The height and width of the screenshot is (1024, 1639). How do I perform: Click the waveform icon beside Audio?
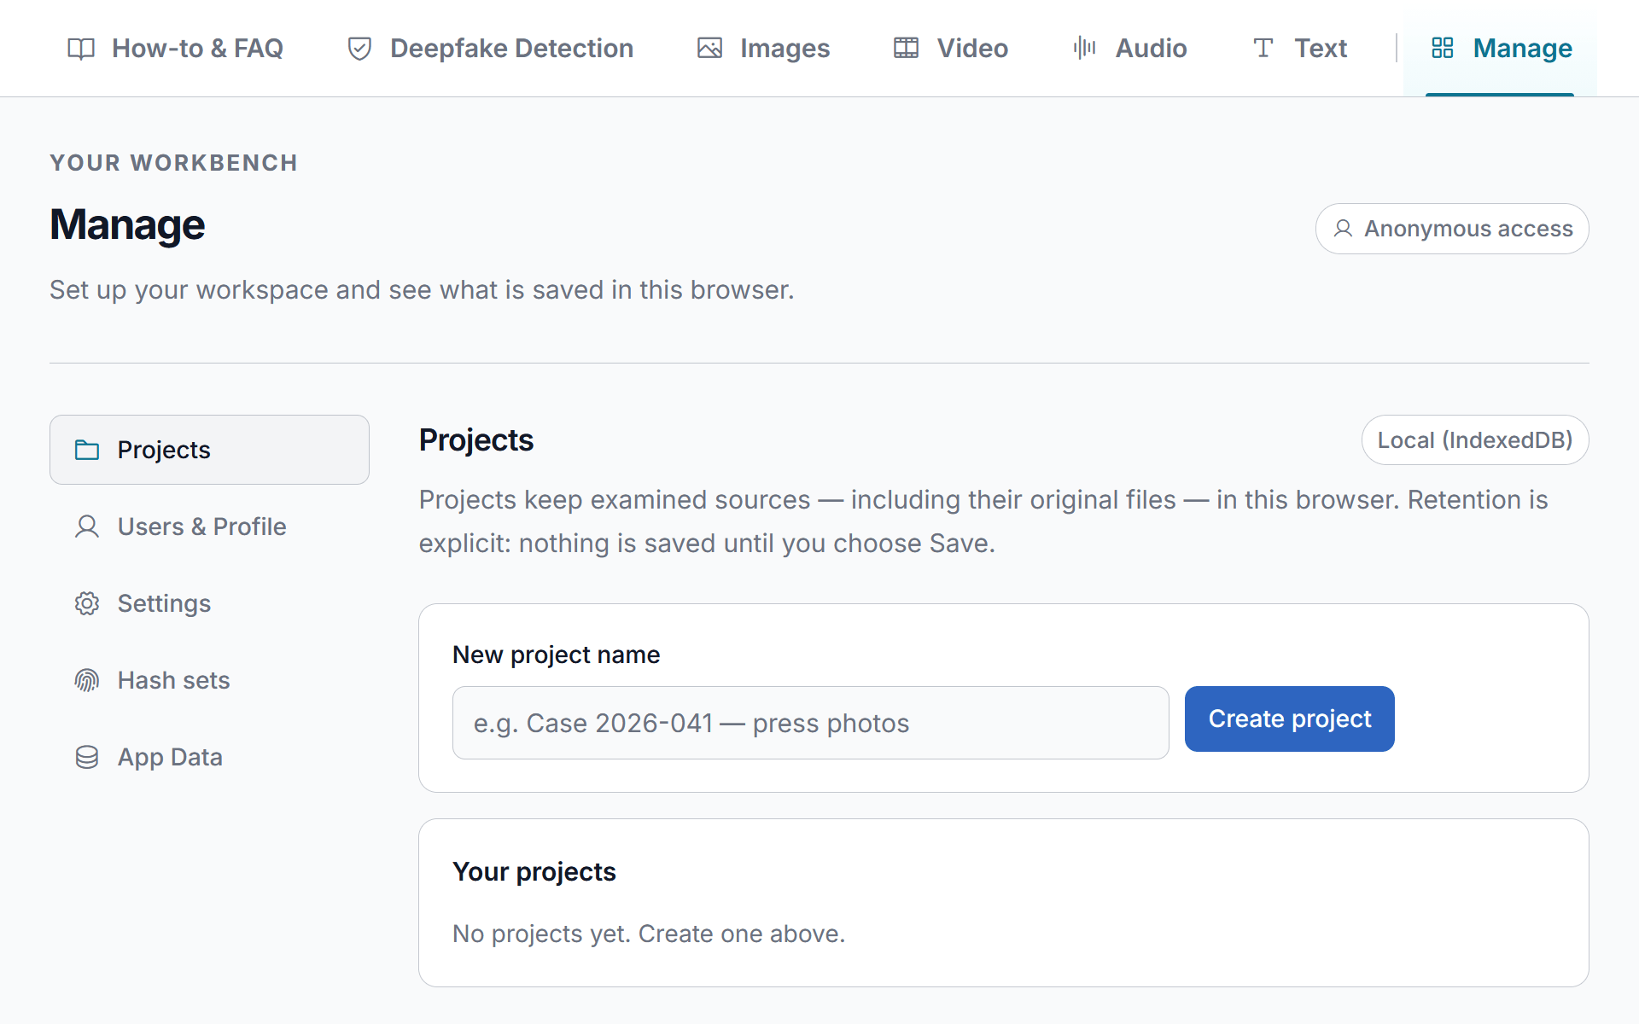[1085, 48]
